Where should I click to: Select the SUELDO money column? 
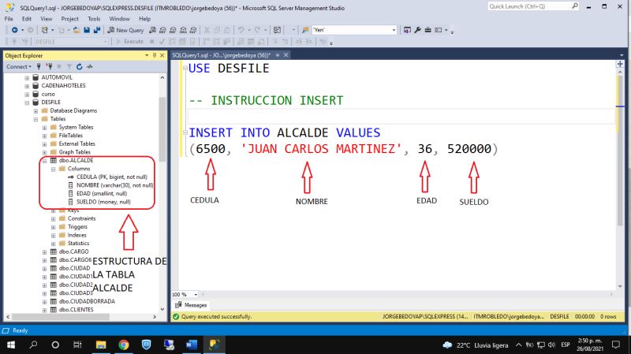pyautogui.click(x=99, y=202)
